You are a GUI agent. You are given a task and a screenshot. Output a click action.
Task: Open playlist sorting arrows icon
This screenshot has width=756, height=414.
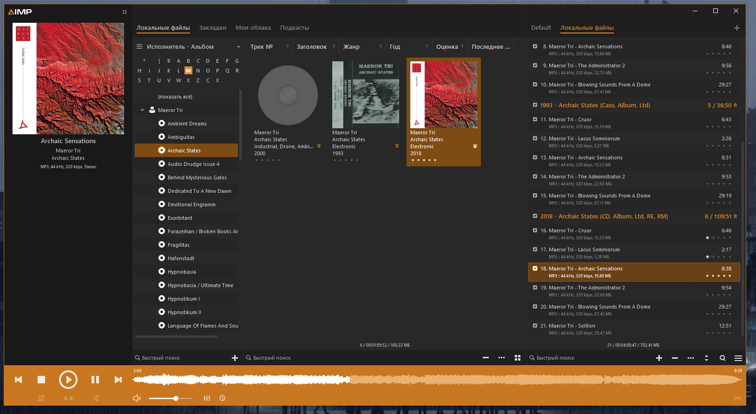point(706,358)
